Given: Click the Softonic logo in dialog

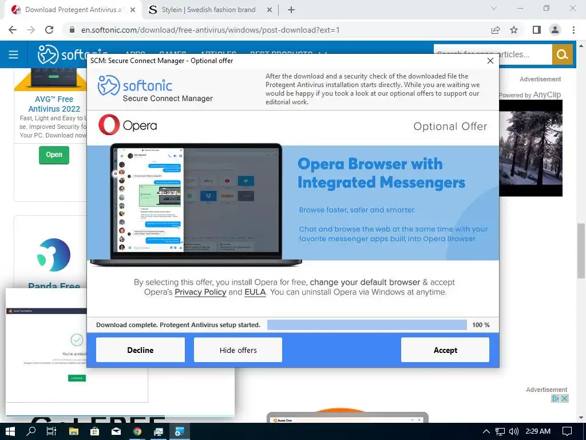Looking at the screenshot, I should 135,85.
